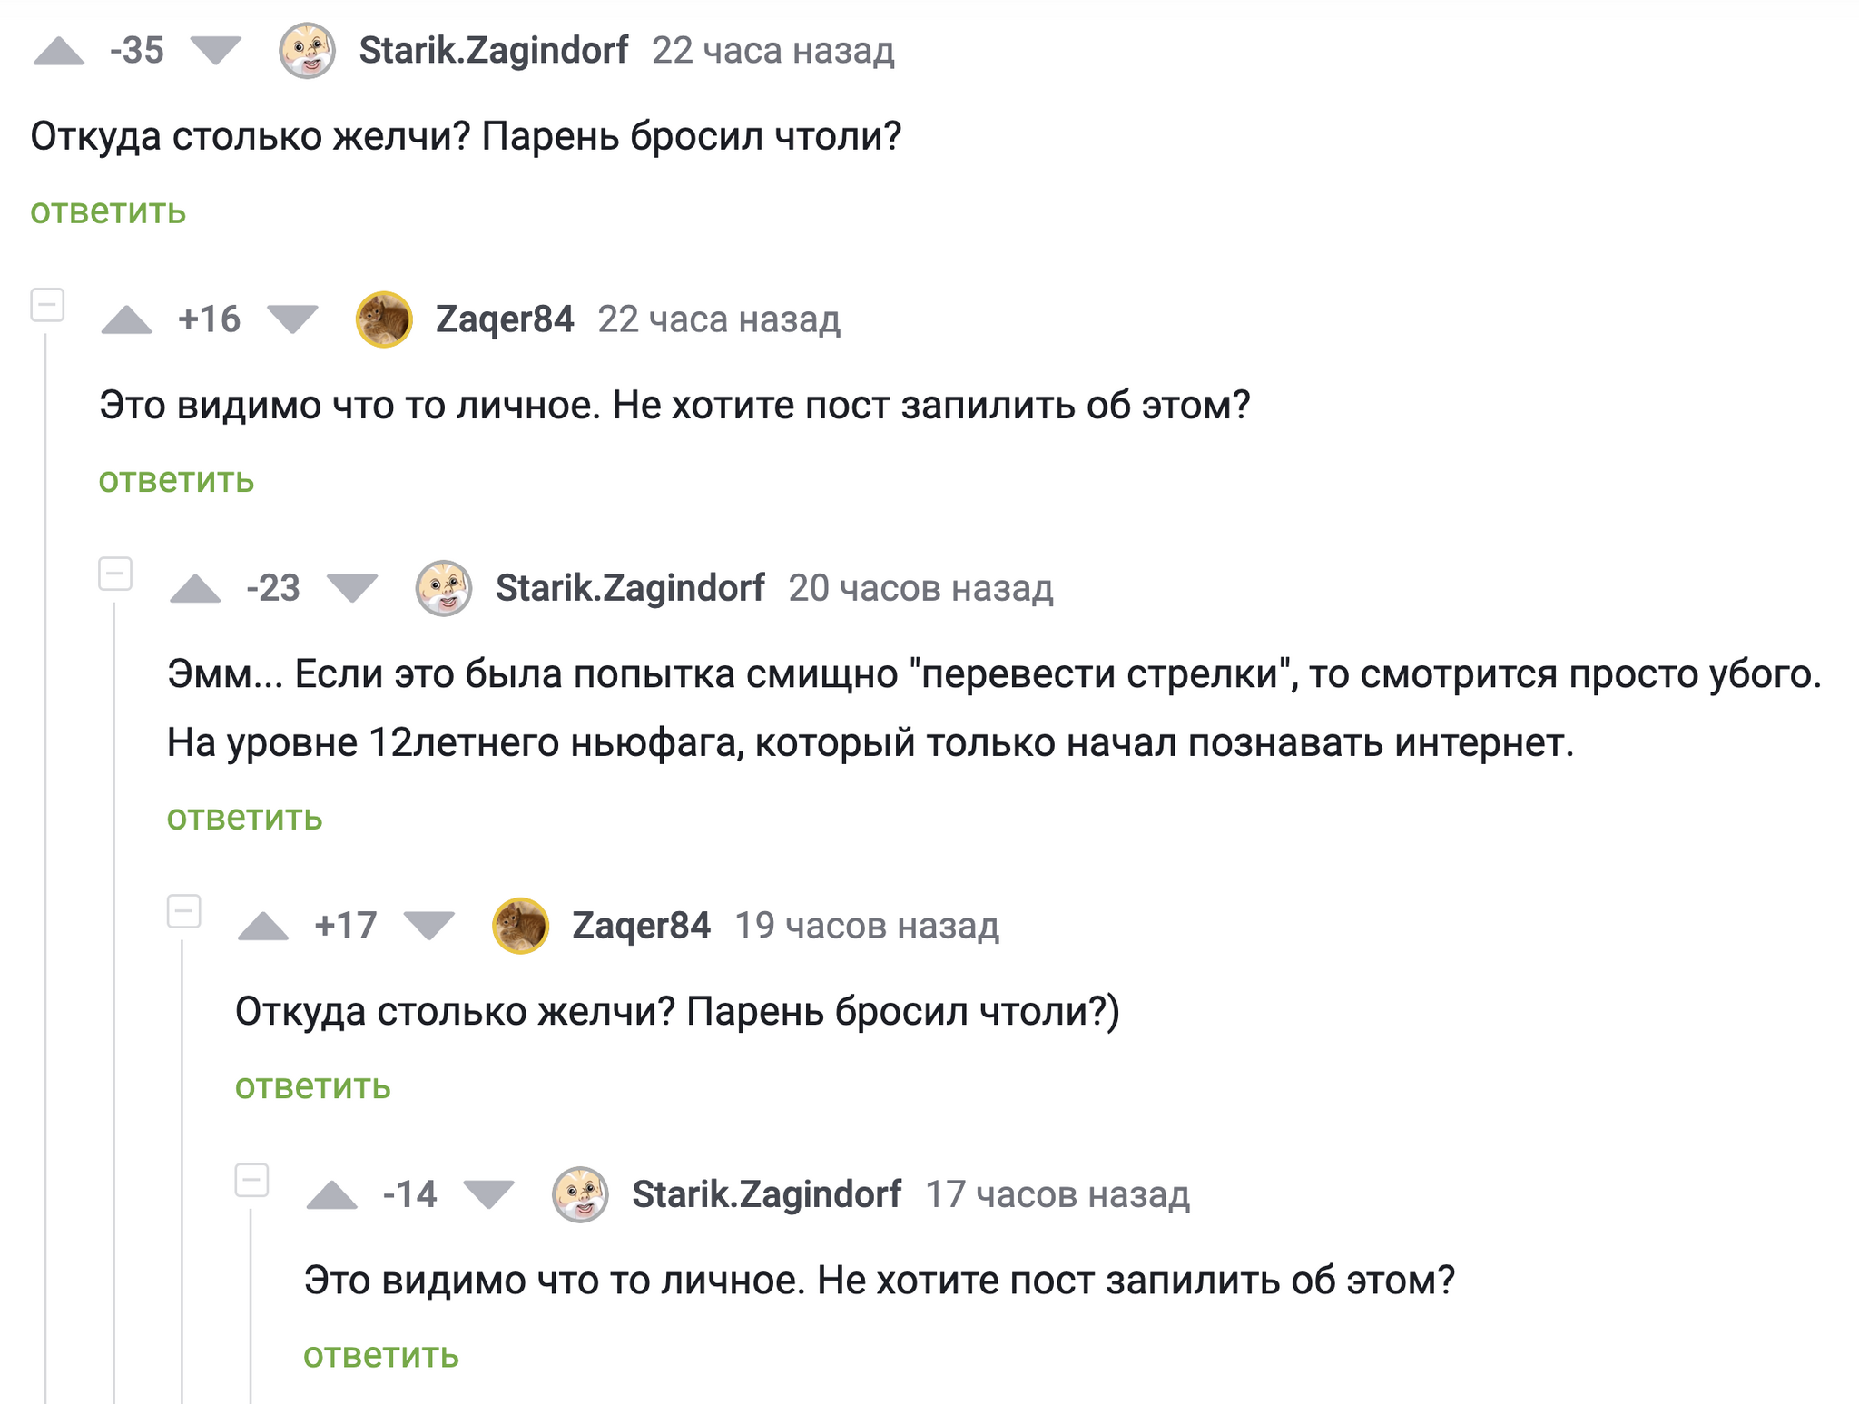
Task: Downvote the comment rated -23
Action: pyautogui.click(x=352, y=589)
